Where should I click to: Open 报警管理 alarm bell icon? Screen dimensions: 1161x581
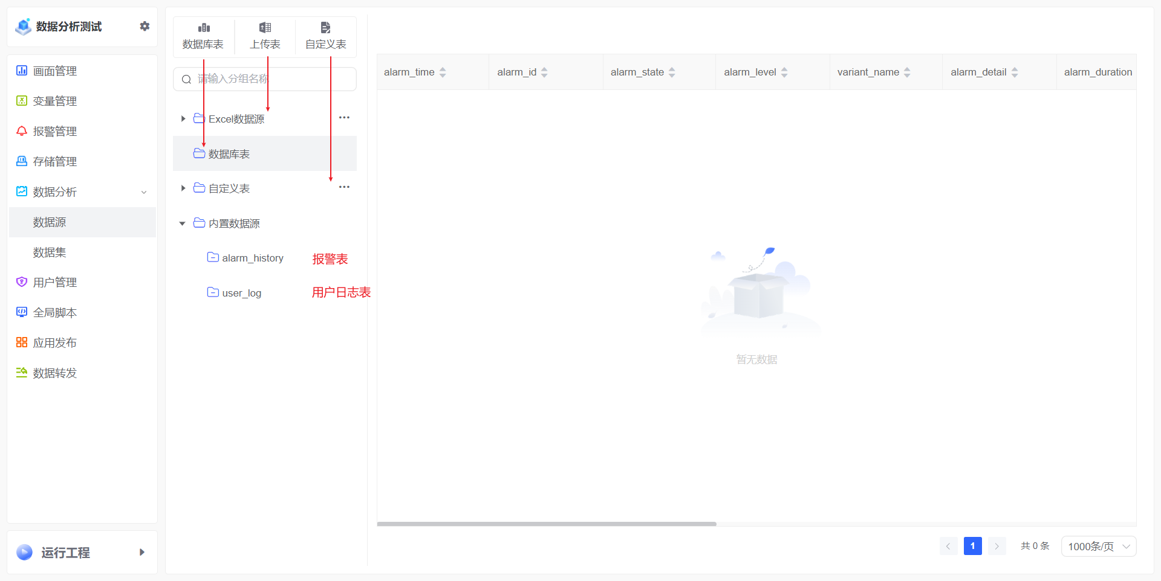coord(22,131)
